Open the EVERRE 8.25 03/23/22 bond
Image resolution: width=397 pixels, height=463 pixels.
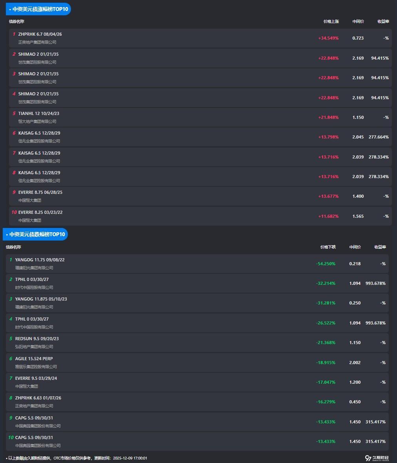pyautogui.click(x=40, y=212)
